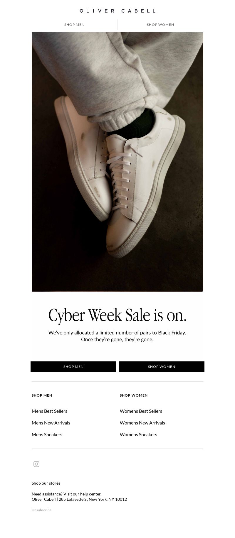The height and width of the screenshot is (538, 235).
Task: Open the Shop Women footer heading
Action: tap(134, 395)
